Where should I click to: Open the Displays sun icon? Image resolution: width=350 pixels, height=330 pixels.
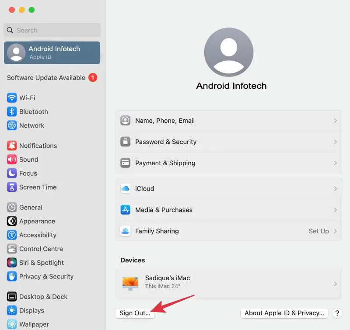coord(12,311)
